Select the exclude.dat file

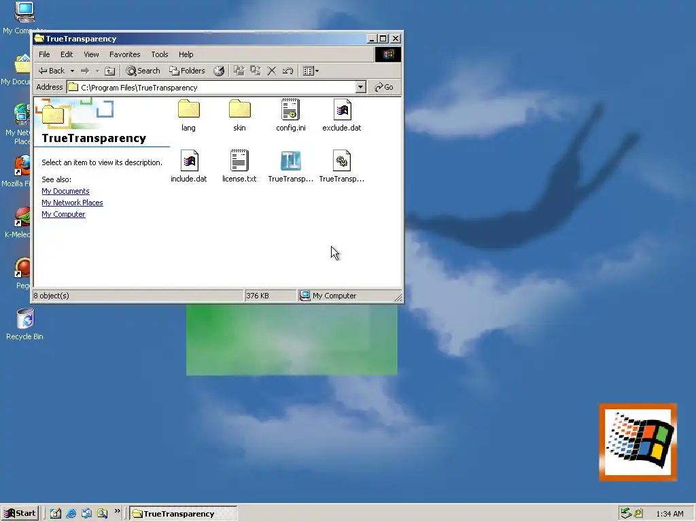click(342, 116)
